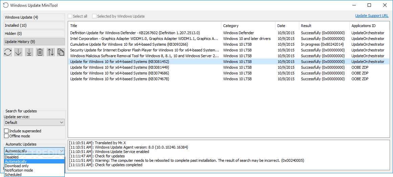This screenshot has width=393, height=177.
Task: Select update KB3074686 row
Action: click(229, 73)
